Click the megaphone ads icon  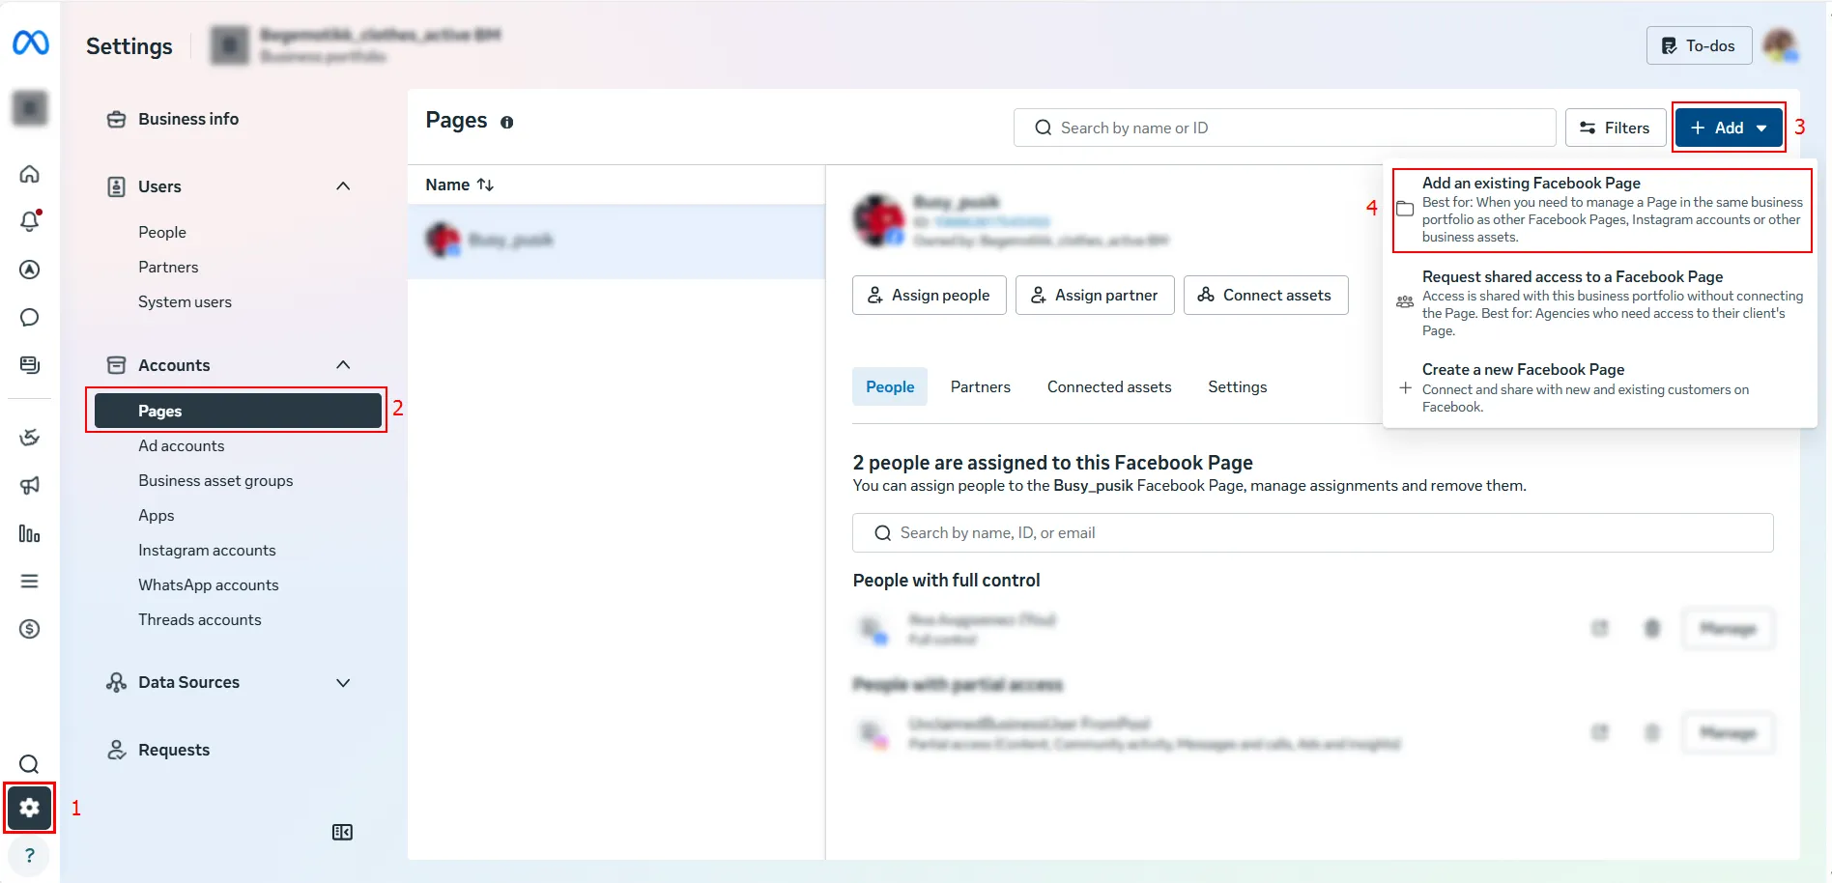[x=30, y=485]
